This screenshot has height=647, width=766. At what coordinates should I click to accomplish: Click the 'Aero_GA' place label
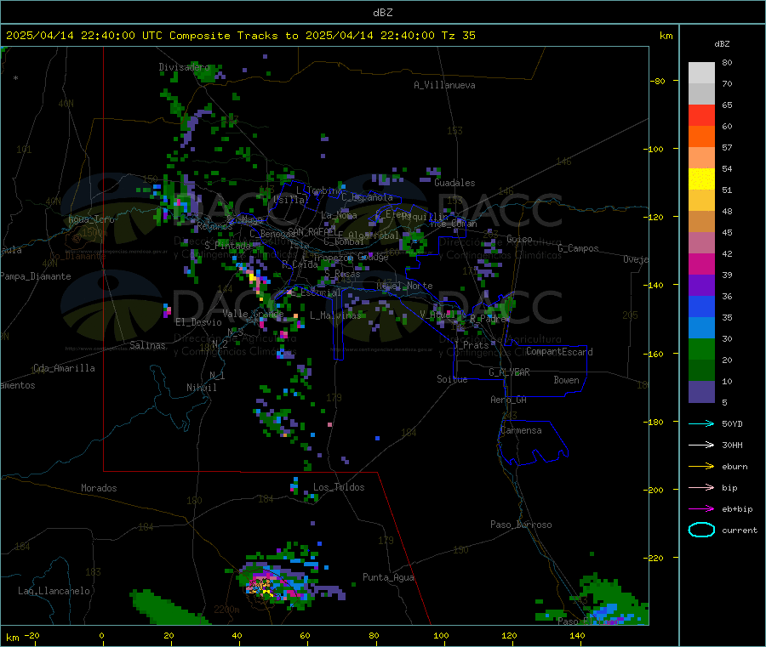pyautogui.click(x=509, y=400)
